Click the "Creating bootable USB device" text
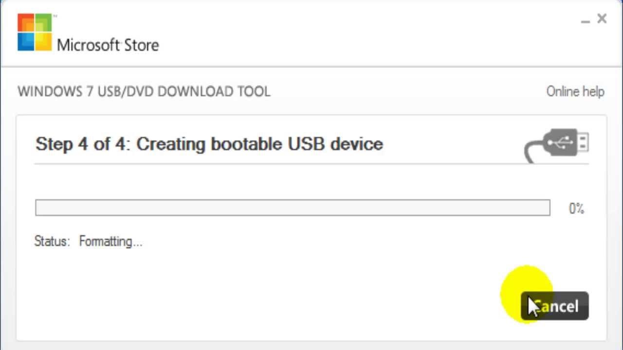 click(x=259, y=144)
